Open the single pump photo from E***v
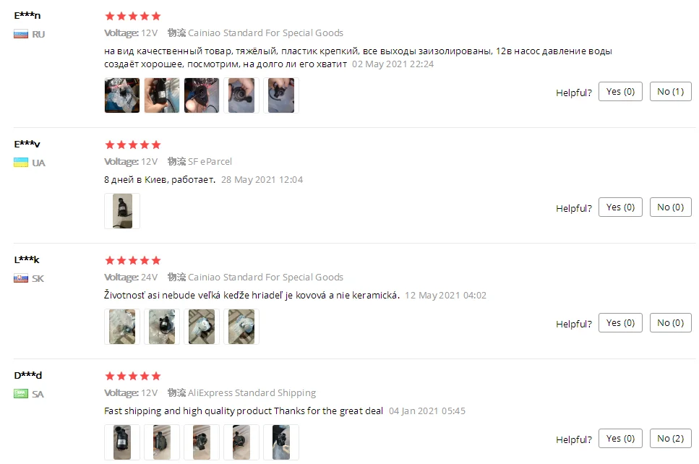The width and height of the screenshot is (699, 464). click(122, 211)
